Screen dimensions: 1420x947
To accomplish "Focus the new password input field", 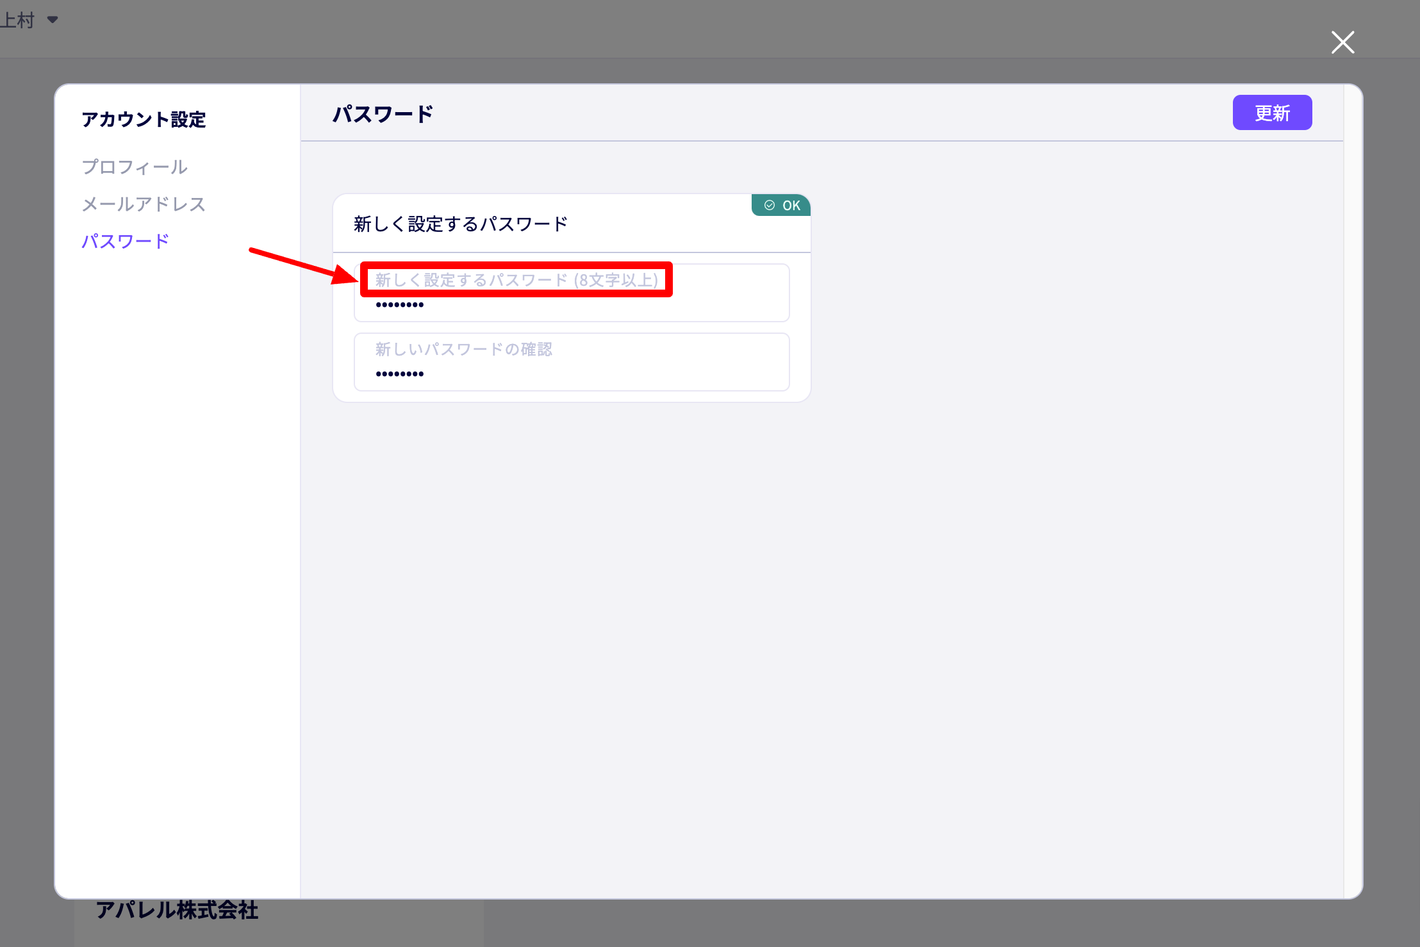I will tap(572, 293).
